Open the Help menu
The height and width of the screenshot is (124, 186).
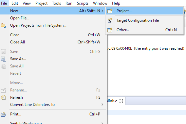(x=116, y=3)
